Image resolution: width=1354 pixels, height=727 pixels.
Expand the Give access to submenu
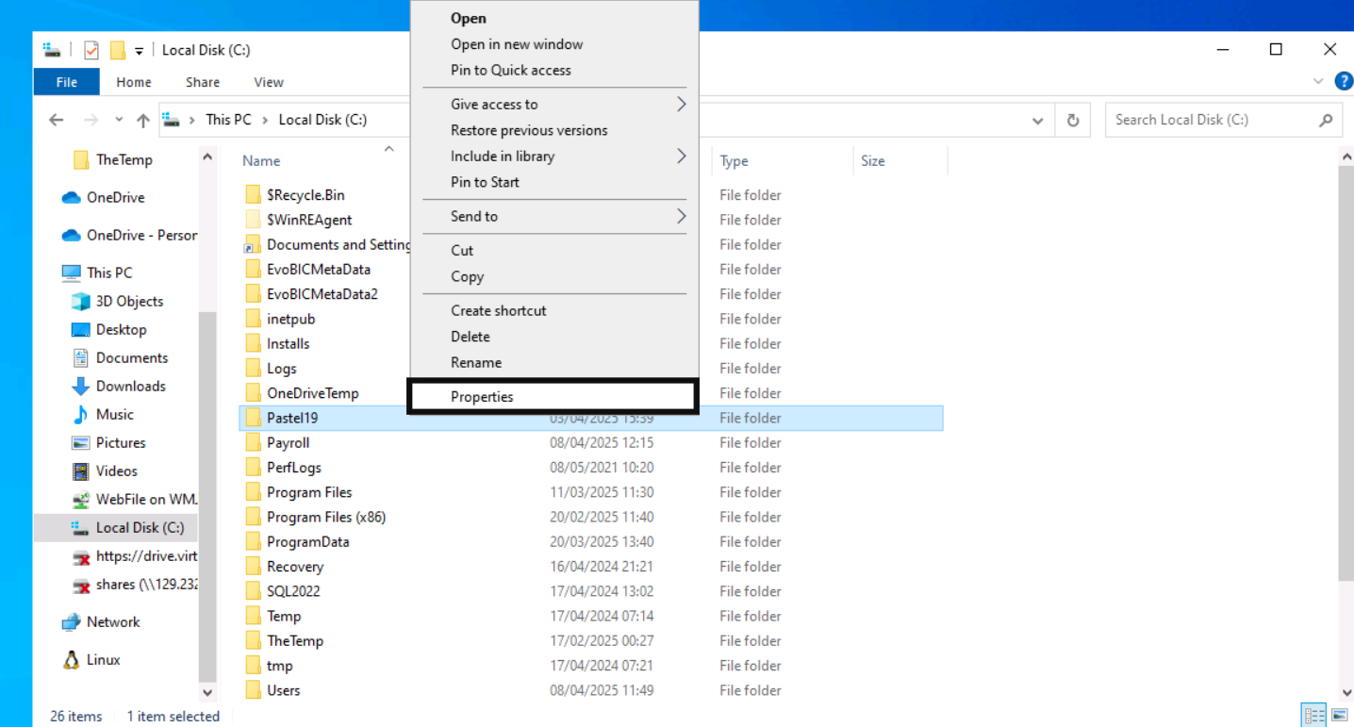(x=681, y=105)
